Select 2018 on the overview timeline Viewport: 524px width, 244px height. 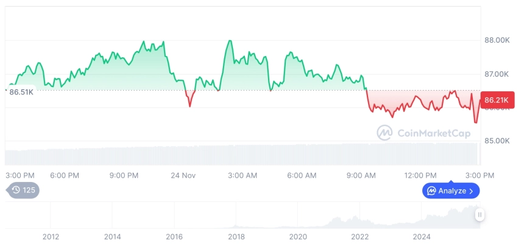coord(236,237)
